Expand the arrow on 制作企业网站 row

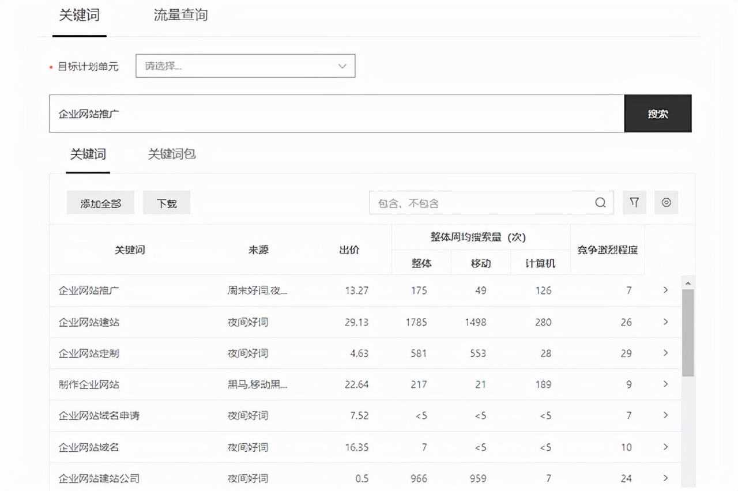pos(665,384)
